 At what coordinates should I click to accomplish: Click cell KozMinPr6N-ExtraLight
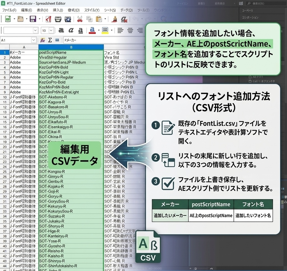pyautogui.click(x=71, y=92)
